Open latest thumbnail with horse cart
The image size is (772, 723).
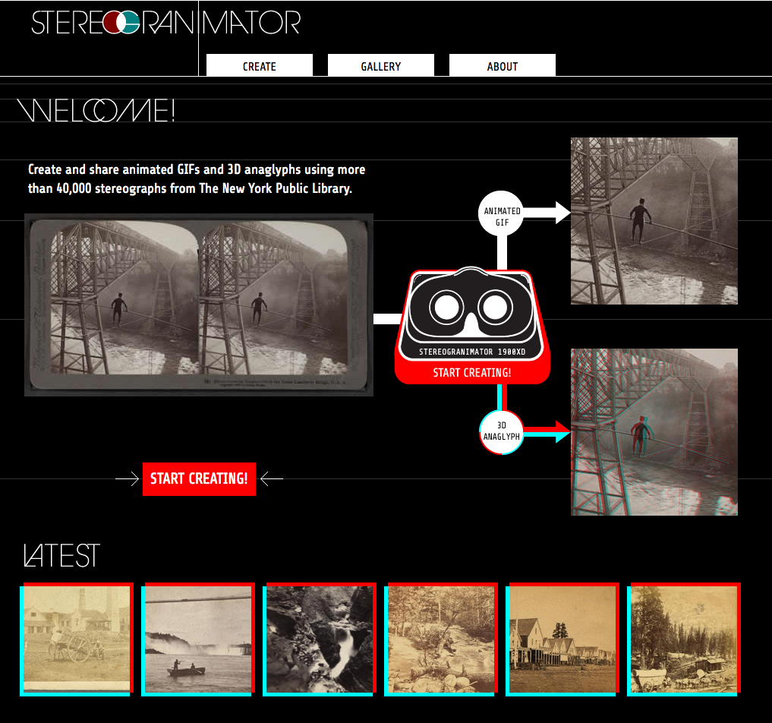[77, 639]
